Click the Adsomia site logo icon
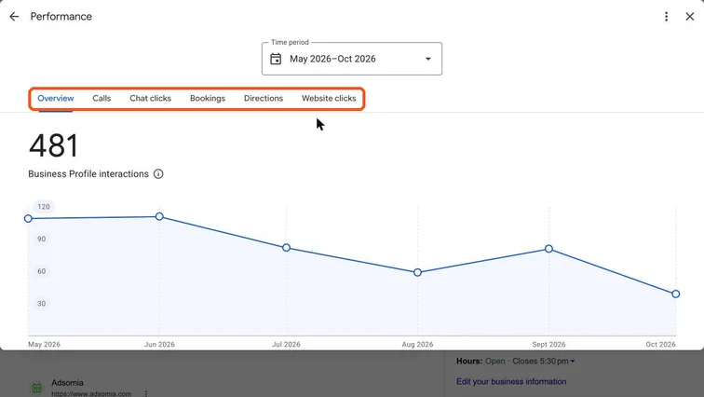The width and height of the screenshot is (704, 397). 37,388
